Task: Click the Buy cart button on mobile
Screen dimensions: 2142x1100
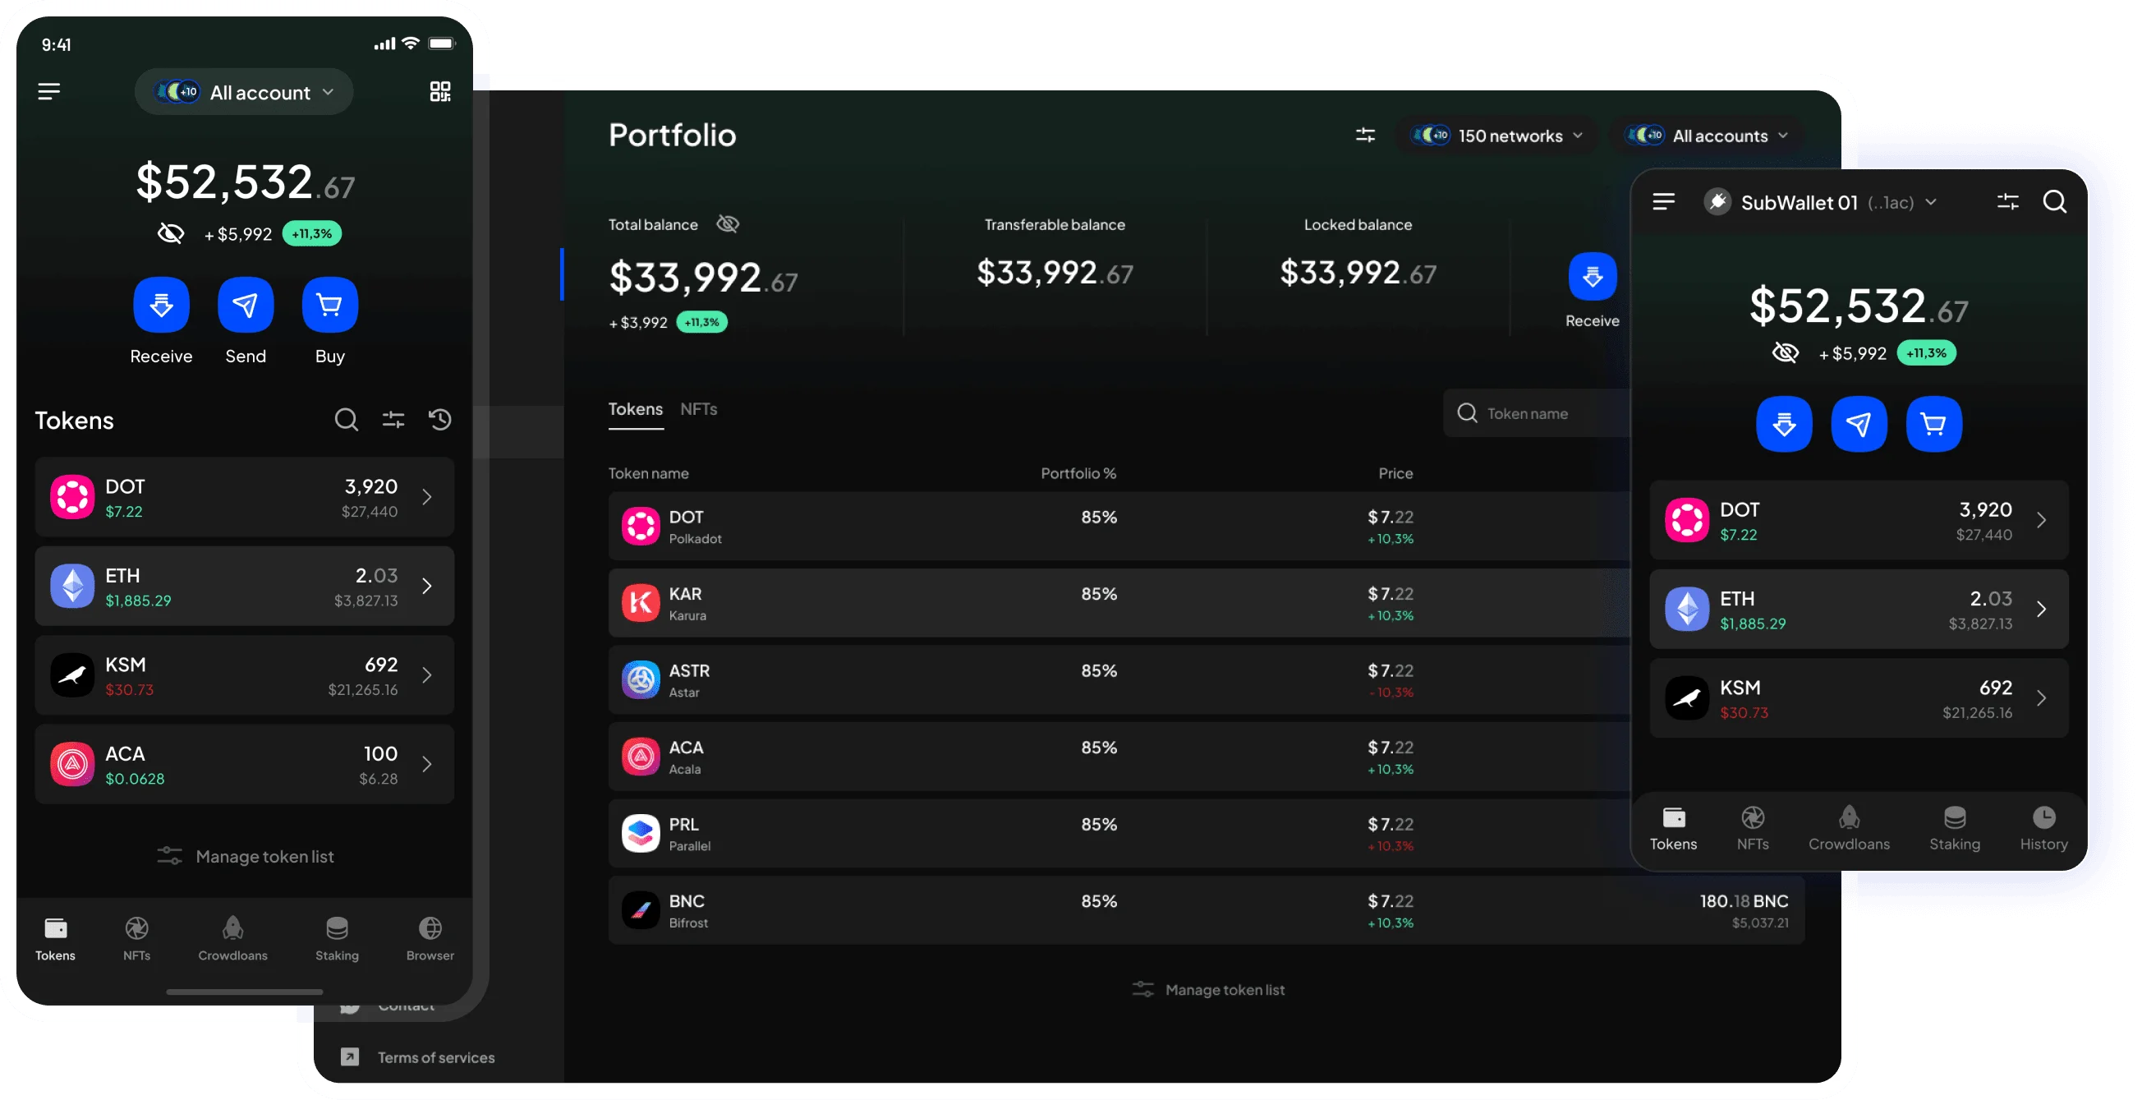Action: pos(329,305)
